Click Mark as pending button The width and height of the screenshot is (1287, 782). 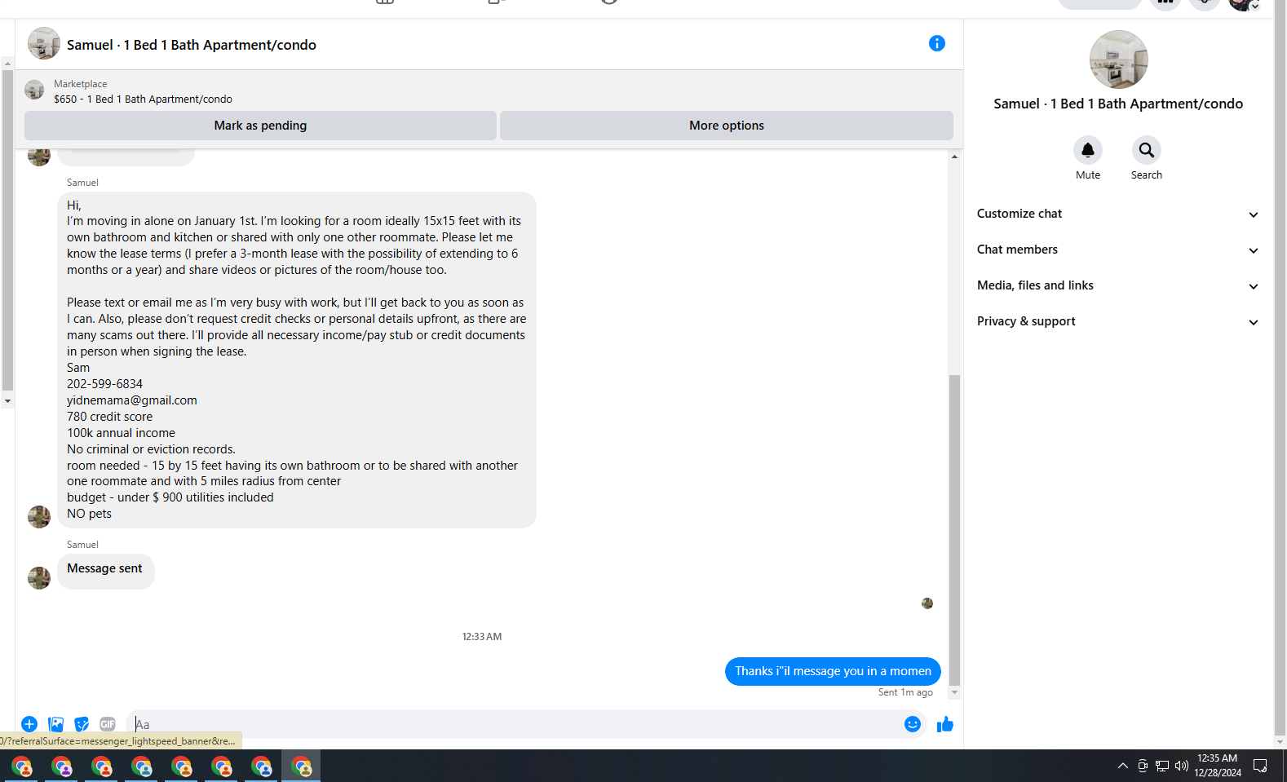[260, 126]
